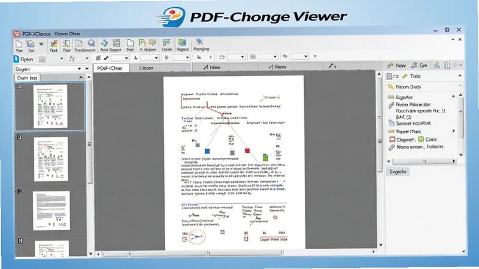Viewport: 479px width, 269px height.
Task: Click the gray panel icon above Rigune
Action: click(x=116, y=43)
